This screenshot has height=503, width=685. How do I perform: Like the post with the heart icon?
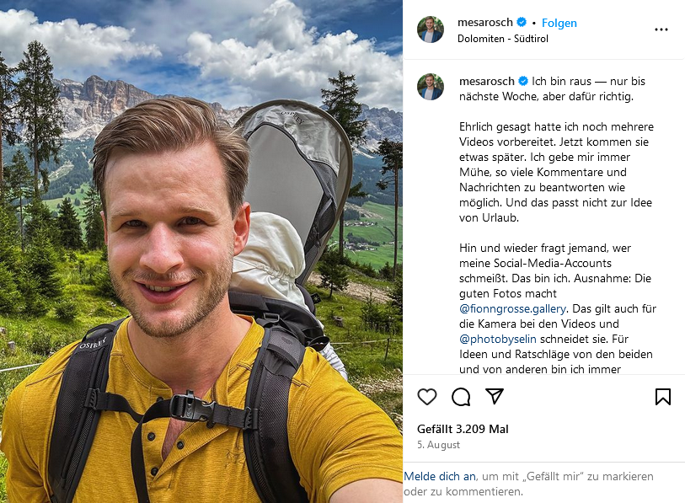click(x=427, y=397)
